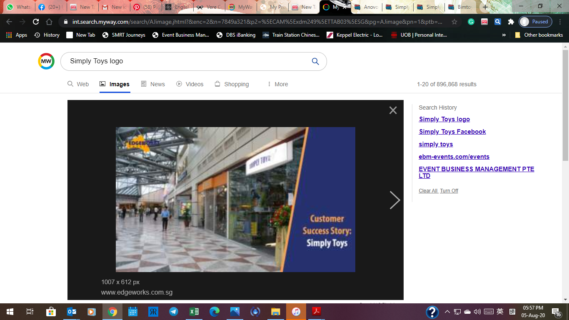The height and width of the screenshot is (320, 569).
Task: Turn Off search history
Action: pyautogui.click(x=449, y=191)
